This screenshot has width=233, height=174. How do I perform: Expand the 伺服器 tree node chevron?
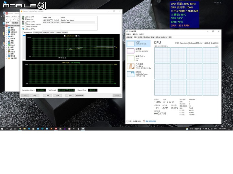[x=6, y=34]
